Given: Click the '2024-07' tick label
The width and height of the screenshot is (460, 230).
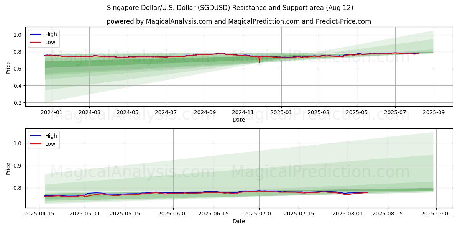Looking at the screenshot, I should pyautogui.click(x=166, y=113).
